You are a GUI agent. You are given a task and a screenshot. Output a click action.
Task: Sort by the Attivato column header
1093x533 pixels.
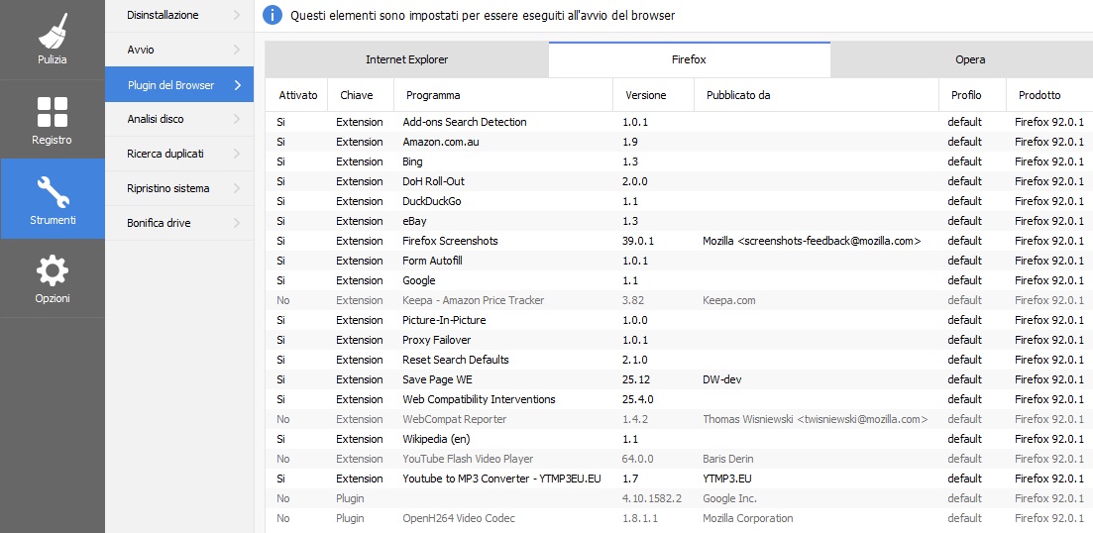tap(298, 95)
